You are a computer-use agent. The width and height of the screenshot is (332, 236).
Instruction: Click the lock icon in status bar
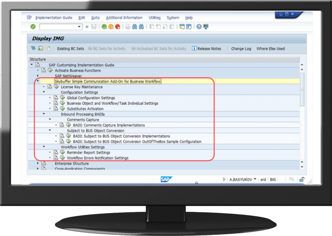coord(302,179)
